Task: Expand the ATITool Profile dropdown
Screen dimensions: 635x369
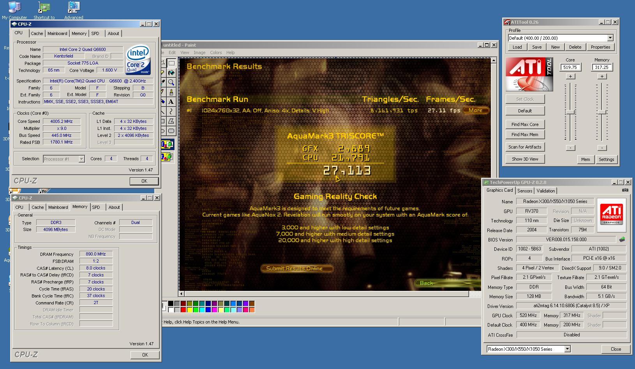Action: (x=610, y=38)
